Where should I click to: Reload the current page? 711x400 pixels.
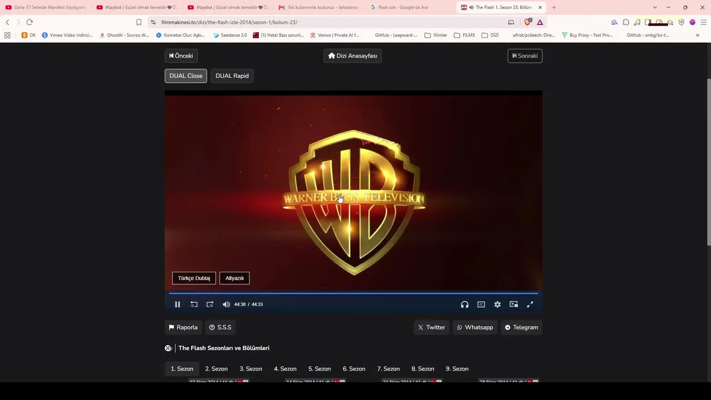pos(29,22)
